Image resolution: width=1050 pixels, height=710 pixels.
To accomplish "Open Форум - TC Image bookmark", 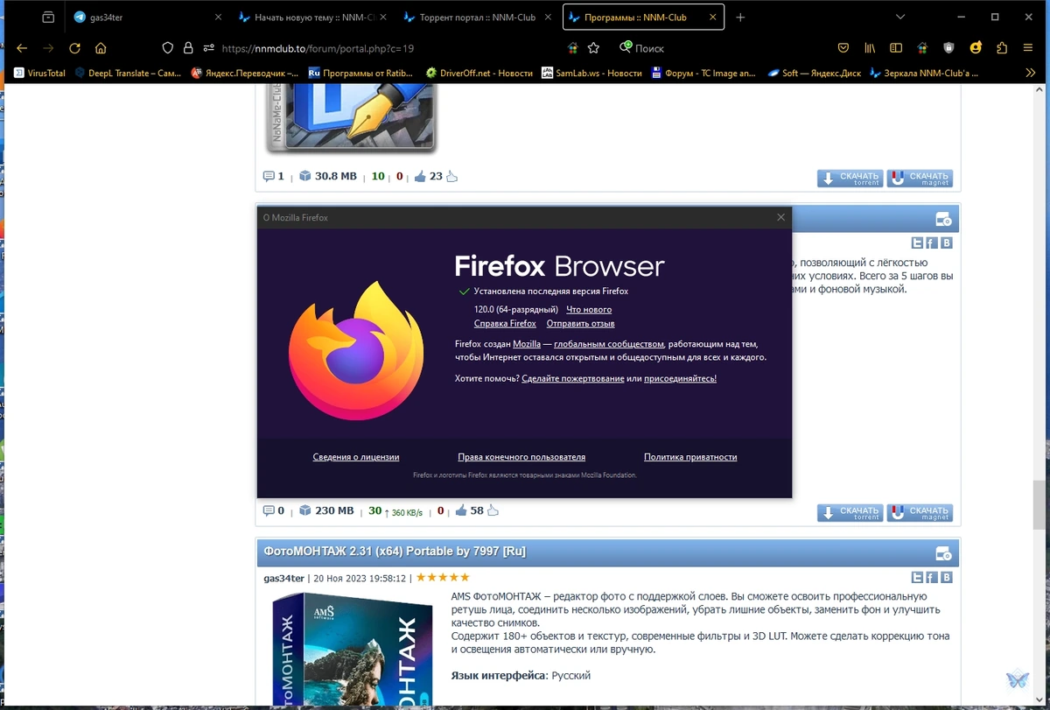I will coord(703,74).
